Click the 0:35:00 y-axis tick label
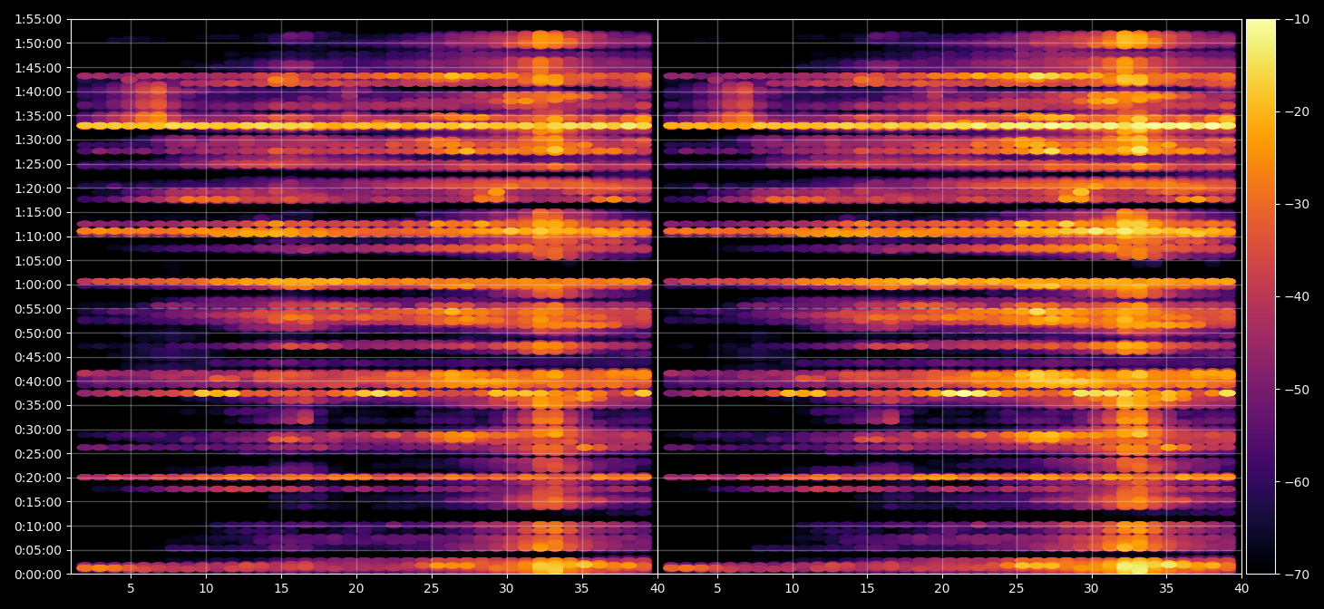This screenshot has width=1324, height=609. (x=38, y=406)
